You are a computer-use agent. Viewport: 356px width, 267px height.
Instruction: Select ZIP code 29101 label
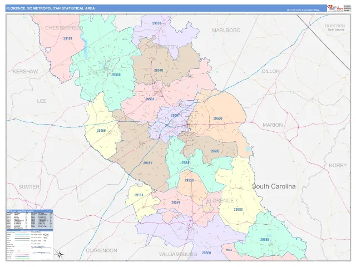(x=68, y=38)
